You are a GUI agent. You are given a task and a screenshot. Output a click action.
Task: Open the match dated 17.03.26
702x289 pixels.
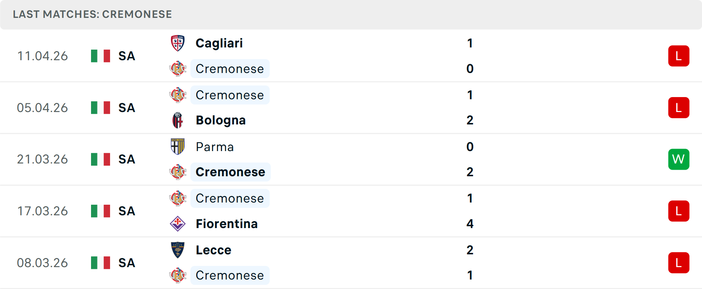pyautogui.click(x=42, y=211)
